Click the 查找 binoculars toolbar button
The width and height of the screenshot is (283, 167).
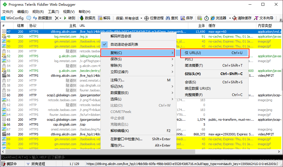click(x=172, y=18)
